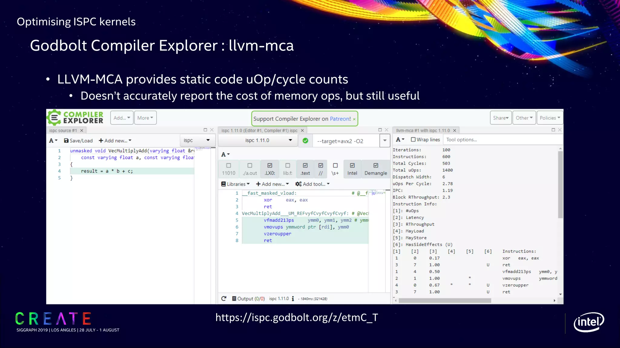Viewport: 620px width, 348px height.
Task: Follow the Patreon link in banner
Action: tap(340, 119)
